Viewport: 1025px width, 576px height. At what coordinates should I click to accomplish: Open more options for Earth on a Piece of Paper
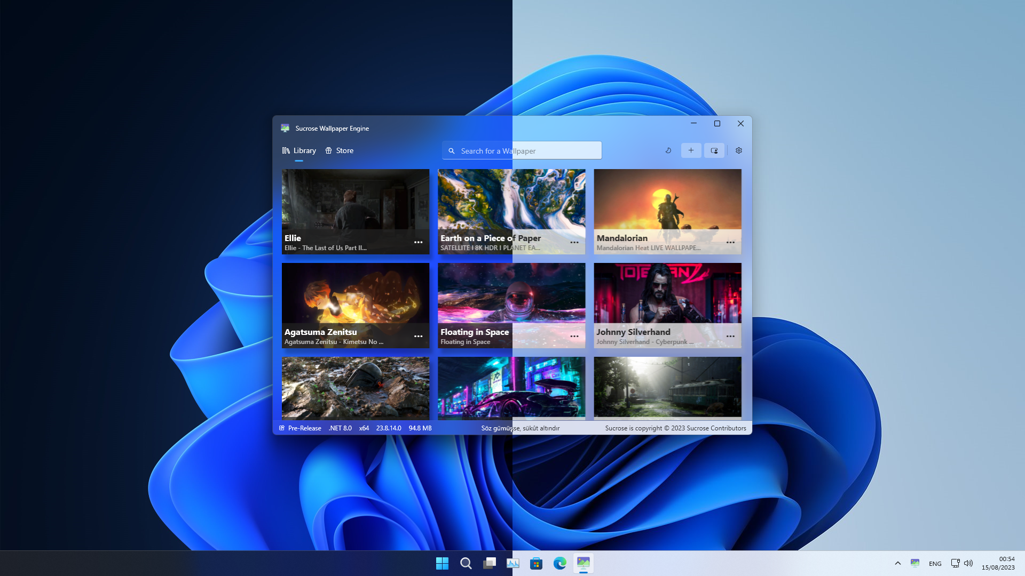574,242
